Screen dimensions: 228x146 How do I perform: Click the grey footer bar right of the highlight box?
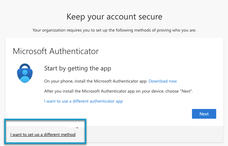tap(154, 134)
